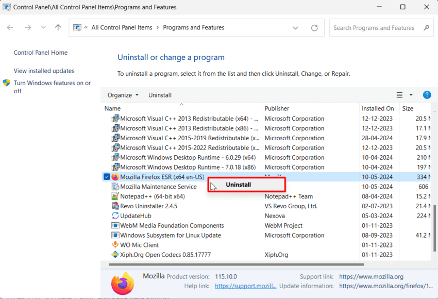Click the WO Mic Client icon

pos(115,245)
